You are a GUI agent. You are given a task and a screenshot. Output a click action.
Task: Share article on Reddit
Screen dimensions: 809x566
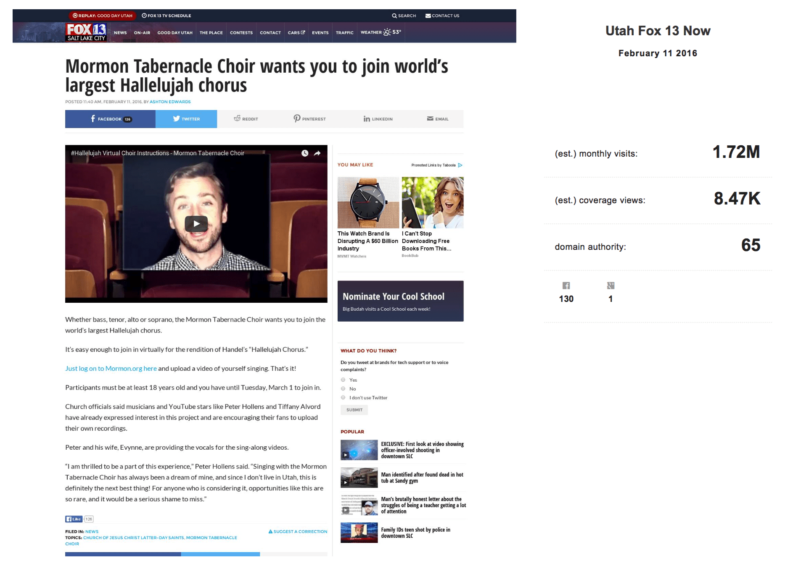click(x=246, y=119)
